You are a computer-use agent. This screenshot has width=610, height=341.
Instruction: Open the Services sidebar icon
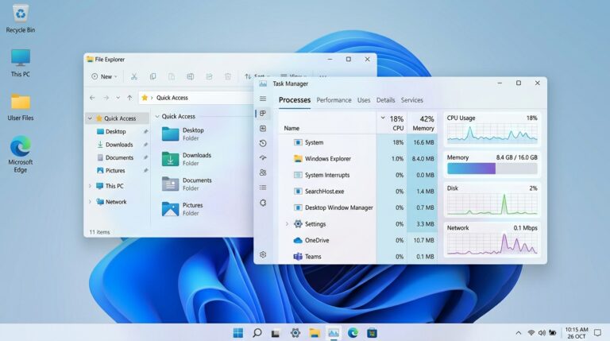[263, 203]
